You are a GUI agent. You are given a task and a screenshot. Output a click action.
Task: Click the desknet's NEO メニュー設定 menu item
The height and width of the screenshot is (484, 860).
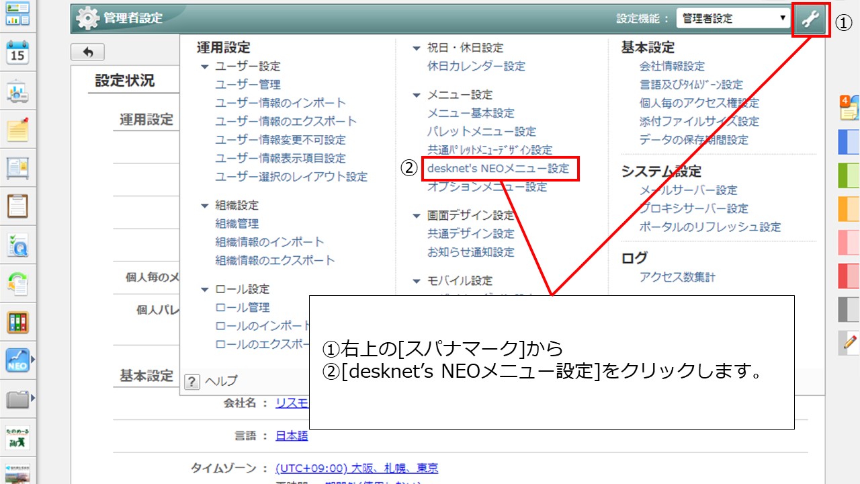click(x=501, y=169)
